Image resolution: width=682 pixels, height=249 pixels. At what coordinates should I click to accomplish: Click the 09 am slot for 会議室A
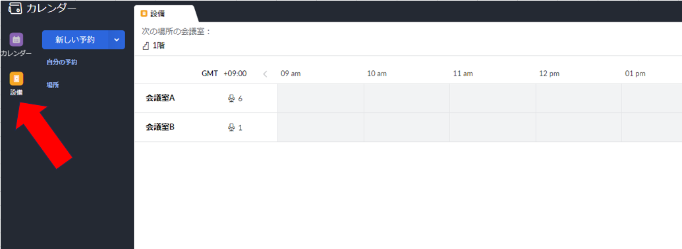tap(320, 99)
